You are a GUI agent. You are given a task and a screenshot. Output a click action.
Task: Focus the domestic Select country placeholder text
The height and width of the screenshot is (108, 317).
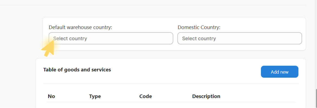(x=199, y=38)
